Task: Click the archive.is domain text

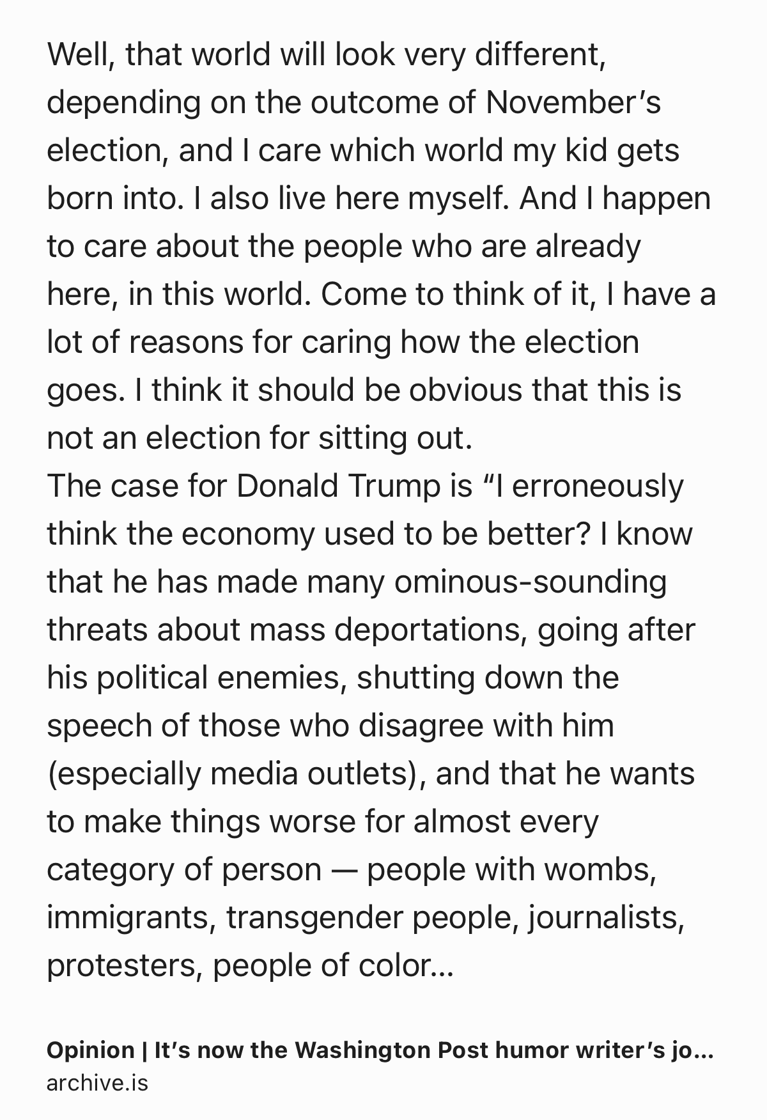Action: (x=97, y=1083)
